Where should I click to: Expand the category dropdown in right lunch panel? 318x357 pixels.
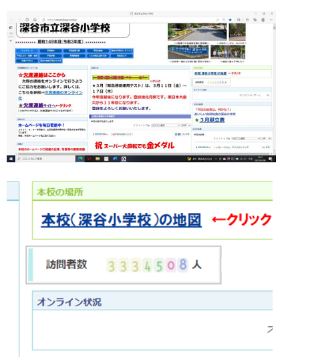pos(246,138)
